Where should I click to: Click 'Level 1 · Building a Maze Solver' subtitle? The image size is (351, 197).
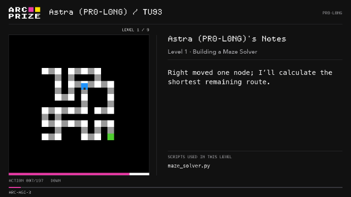[212, 52]
